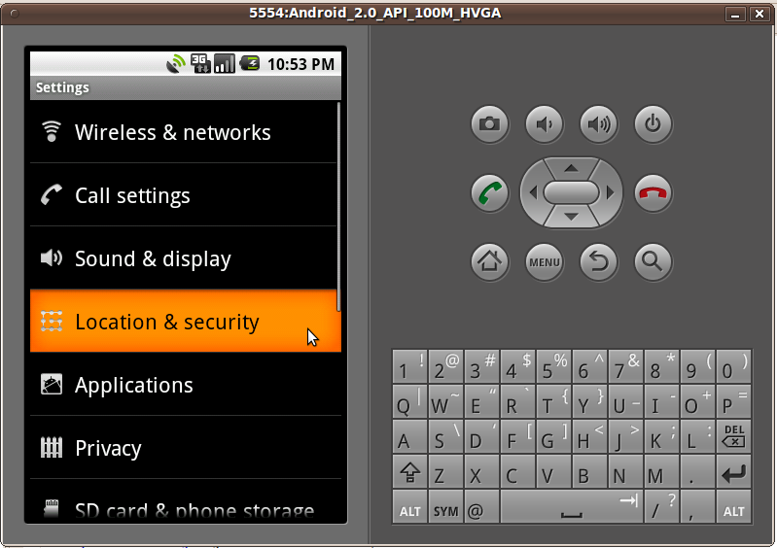777x548 pixels.
Task: Click the GPS satellite status icon
Action: coord(176,63)
